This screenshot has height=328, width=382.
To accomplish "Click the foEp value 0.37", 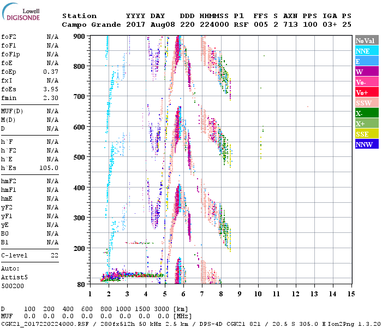I will [51, 72].
